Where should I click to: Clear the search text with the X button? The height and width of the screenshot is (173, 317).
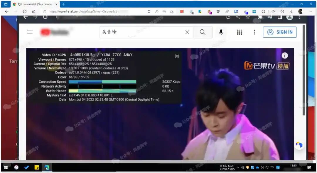187,32
